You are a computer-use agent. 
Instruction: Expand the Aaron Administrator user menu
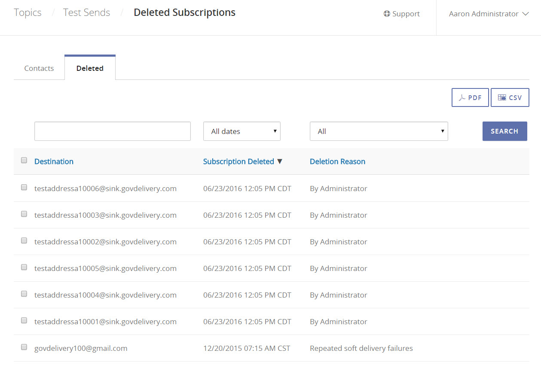(x=488, y=14)
